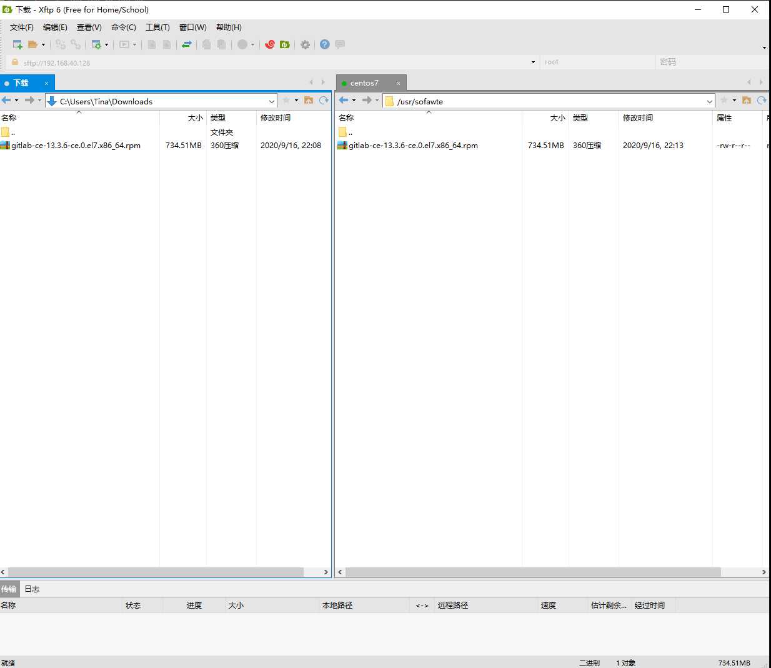
Task: Click the password (密码) field
Action: click(712, 62)
